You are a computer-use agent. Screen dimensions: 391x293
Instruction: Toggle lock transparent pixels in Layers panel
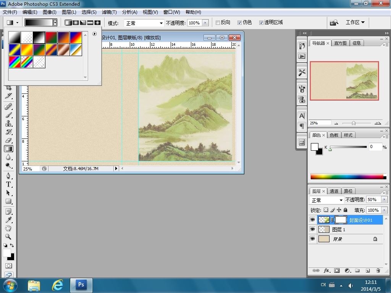tap(326, 210)
